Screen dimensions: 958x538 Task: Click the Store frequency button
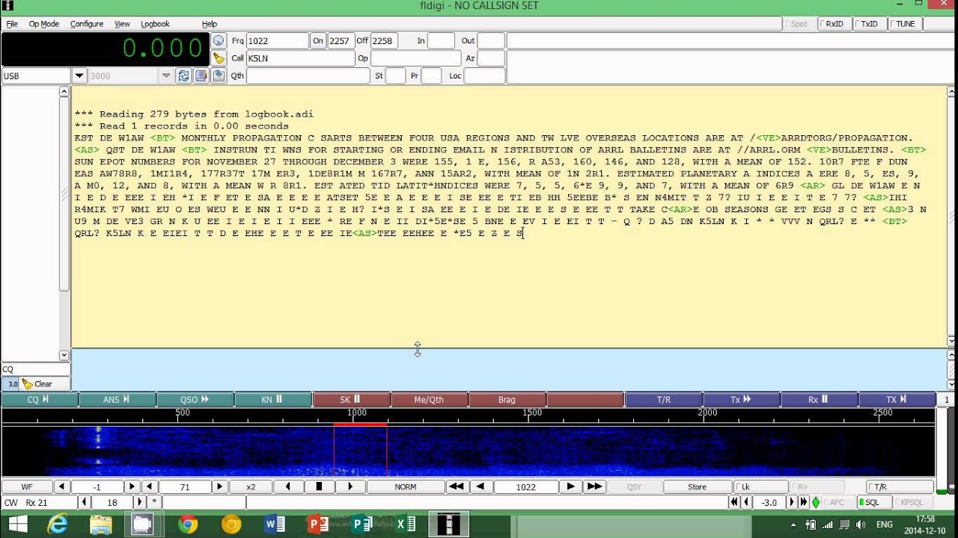(x=697, y=486)
